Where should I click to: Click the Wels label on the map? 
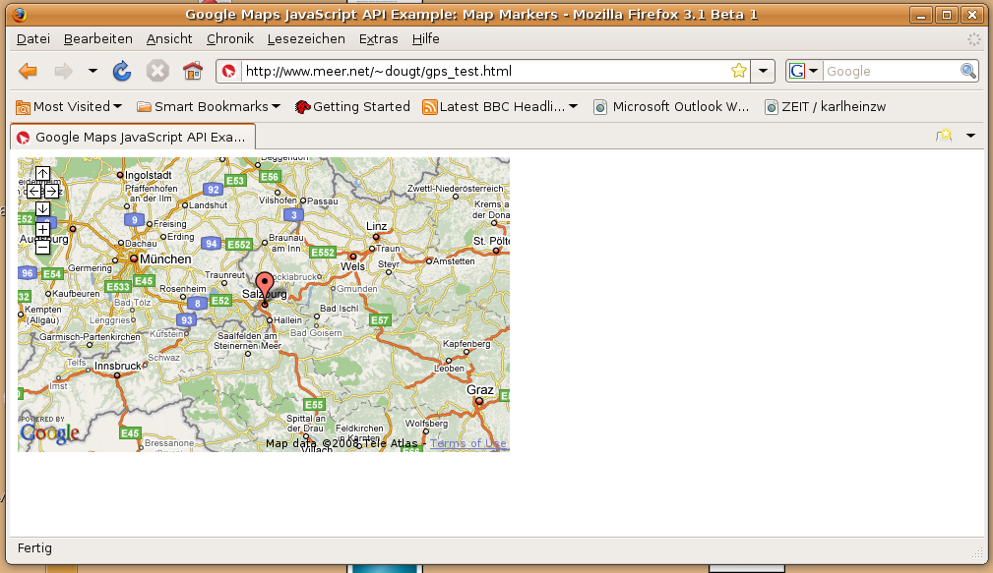pyautogui.click(x=352, y=266)
